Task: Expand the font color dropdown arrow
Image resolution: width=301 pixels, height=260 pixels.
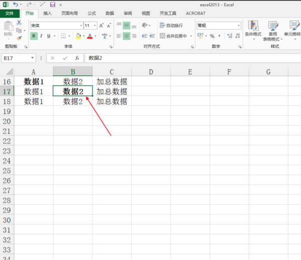Action: point(95,36)
